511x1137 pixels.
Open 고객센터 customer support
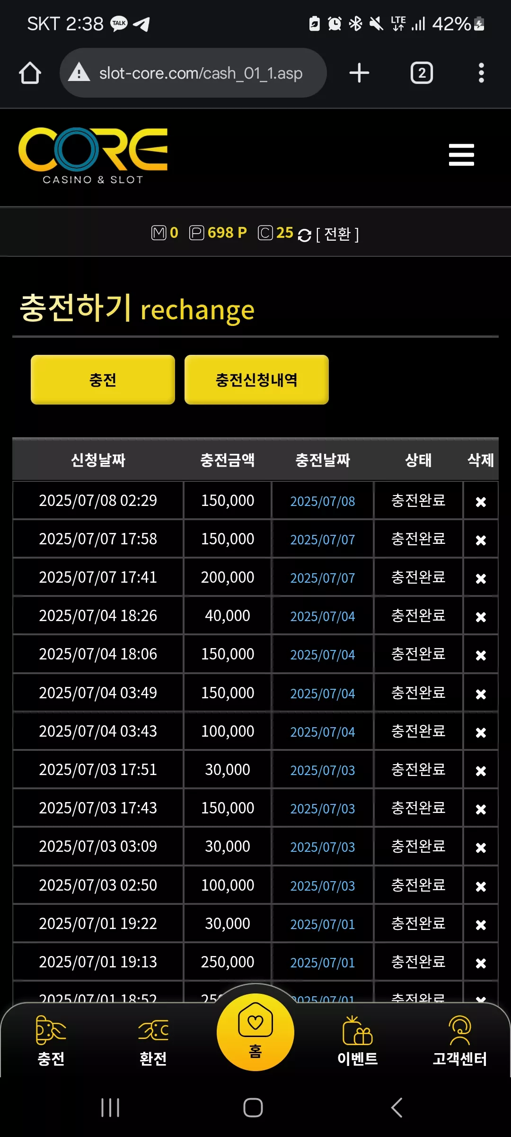pyautogui.click(x=460, y=1040)
